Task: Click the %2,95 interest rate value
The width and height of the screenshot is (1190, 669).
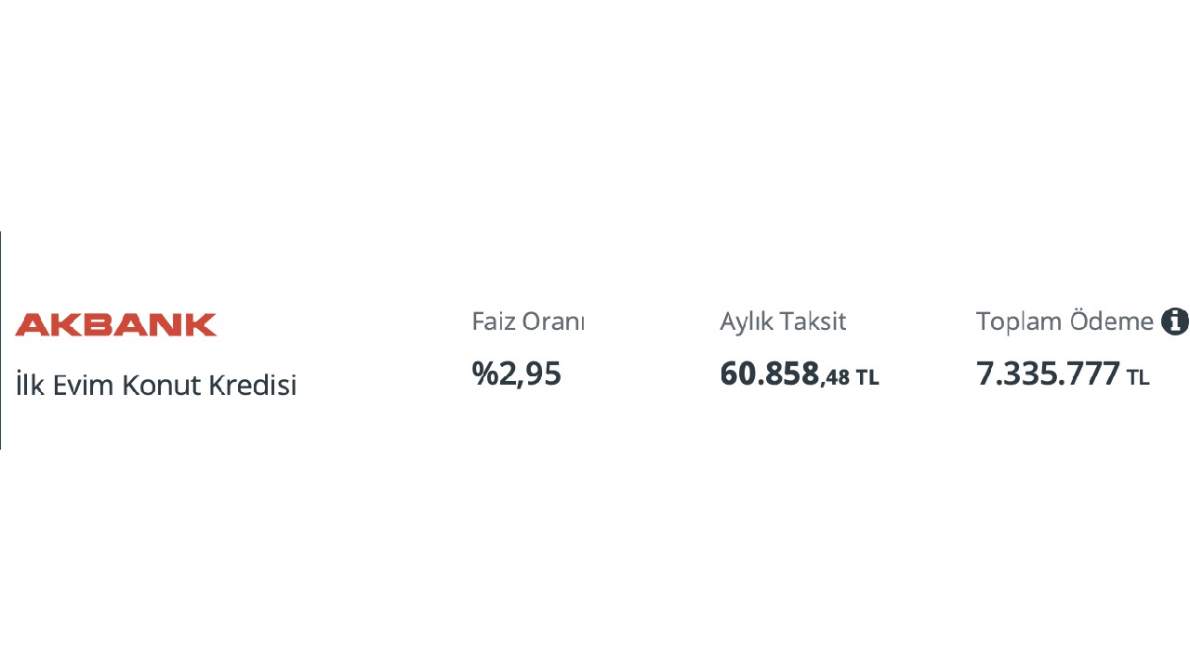Action: click(517, 373)
